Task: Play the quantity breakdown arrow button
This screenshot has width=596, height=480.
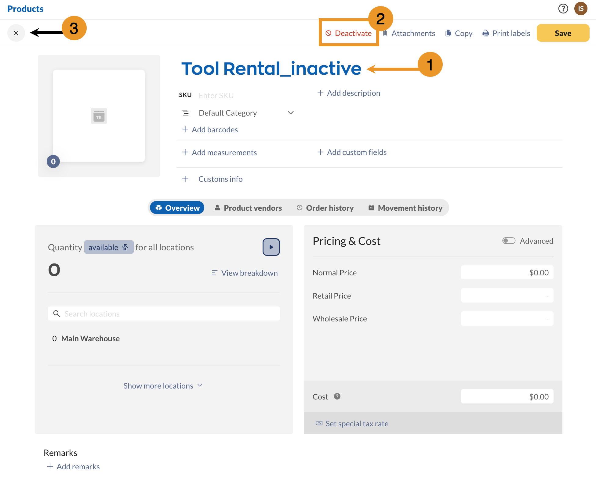Action: pyautogui.click(x=271, y=247)
